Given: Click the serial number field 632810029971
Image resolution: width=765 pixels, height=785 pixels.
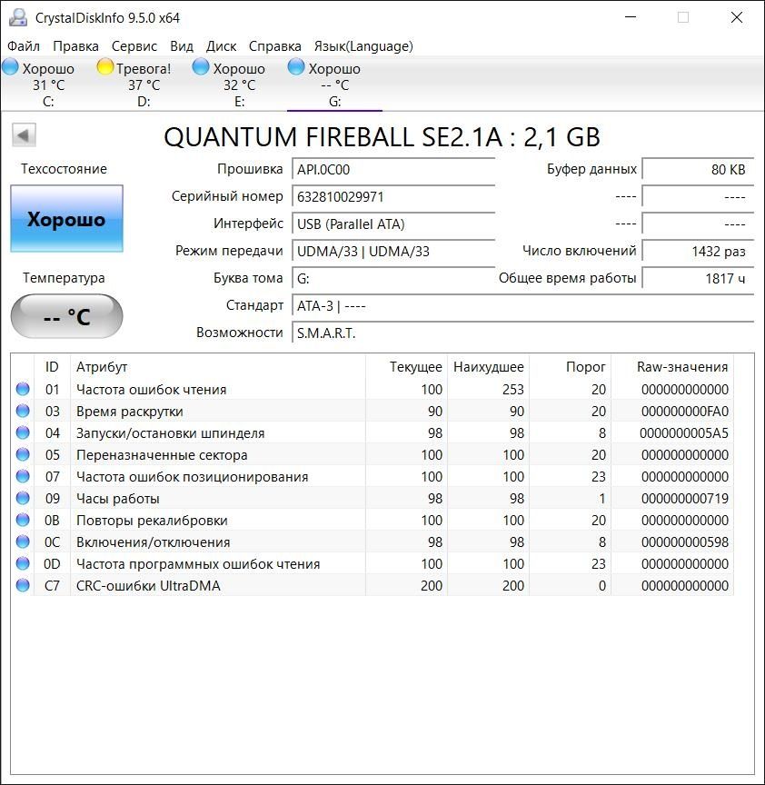Looking at the screenshot, I should pyautogui.click(x=393, y=197).
